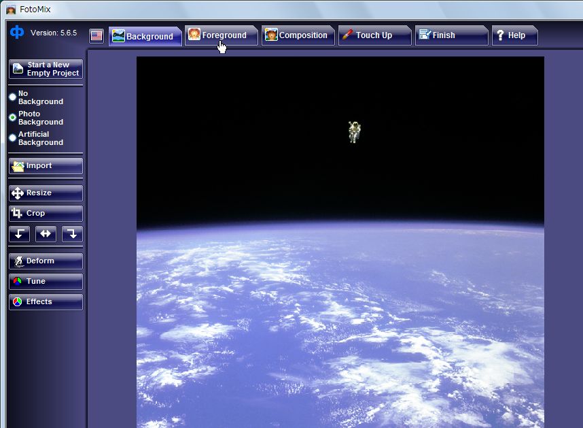Switch to the Background tab

[145, 36]
